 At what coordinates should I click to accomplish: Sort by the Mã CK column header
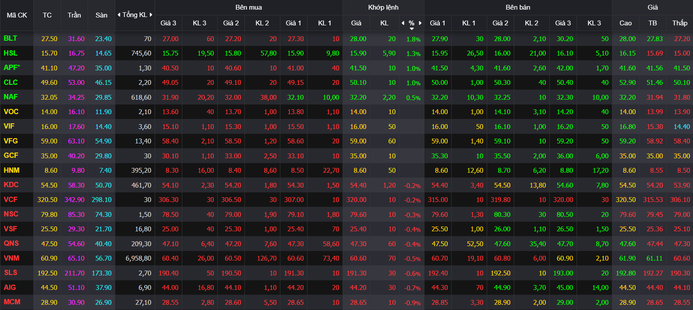click(17, 15)
